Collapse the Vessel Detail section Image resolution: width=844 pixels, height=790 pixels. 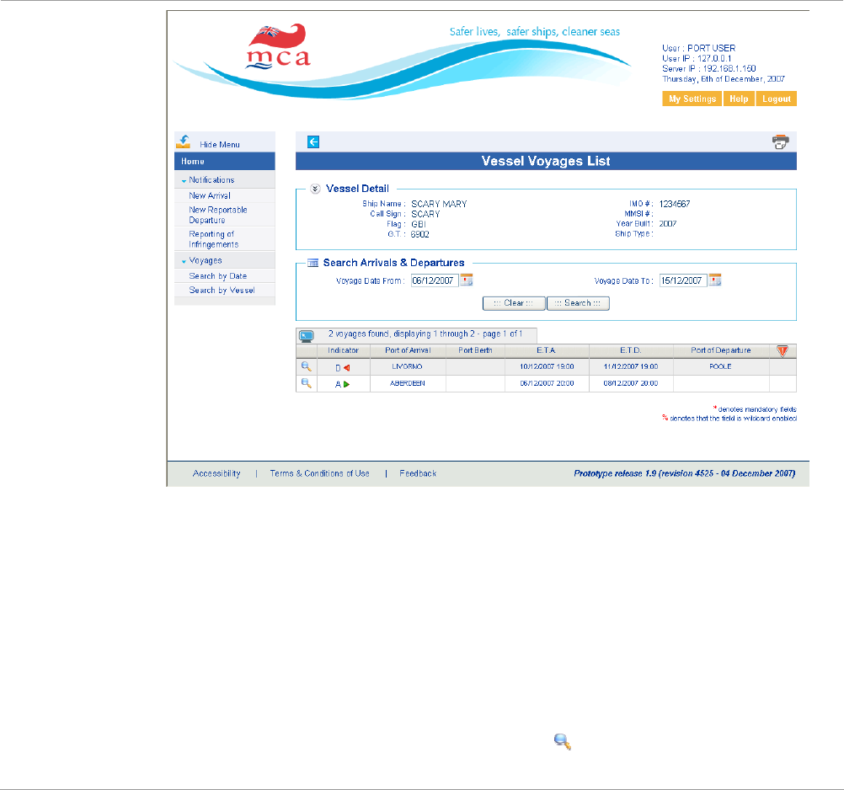pos(315,189)
